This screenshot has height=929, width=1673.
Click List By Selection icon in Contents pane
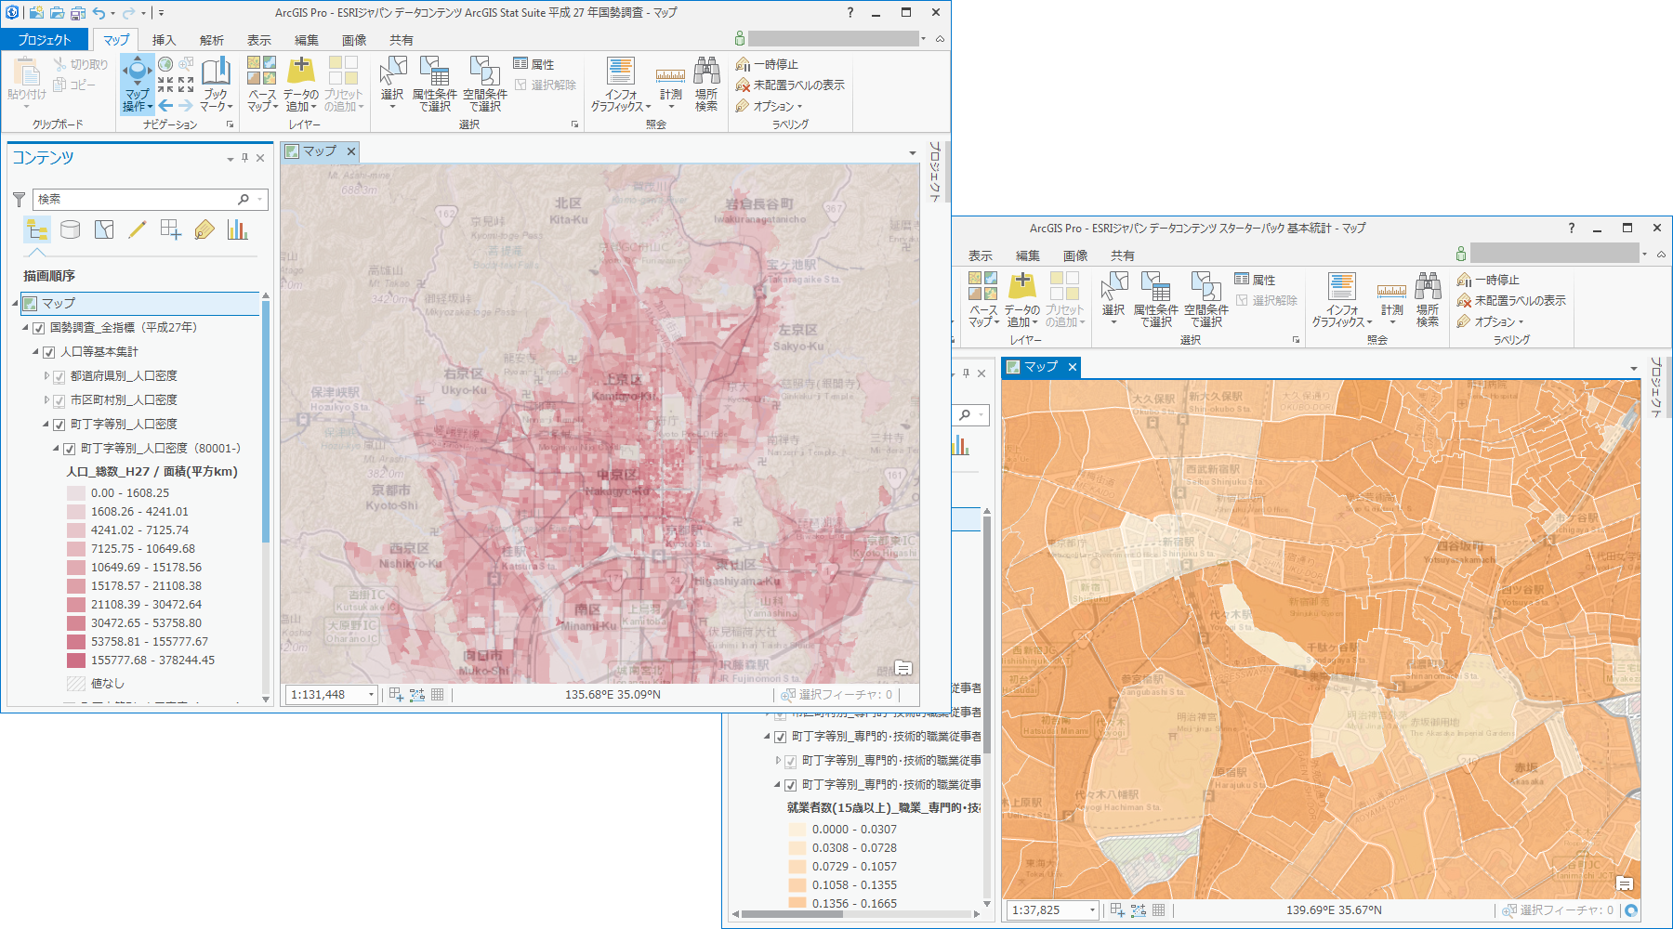coord(104,229)
